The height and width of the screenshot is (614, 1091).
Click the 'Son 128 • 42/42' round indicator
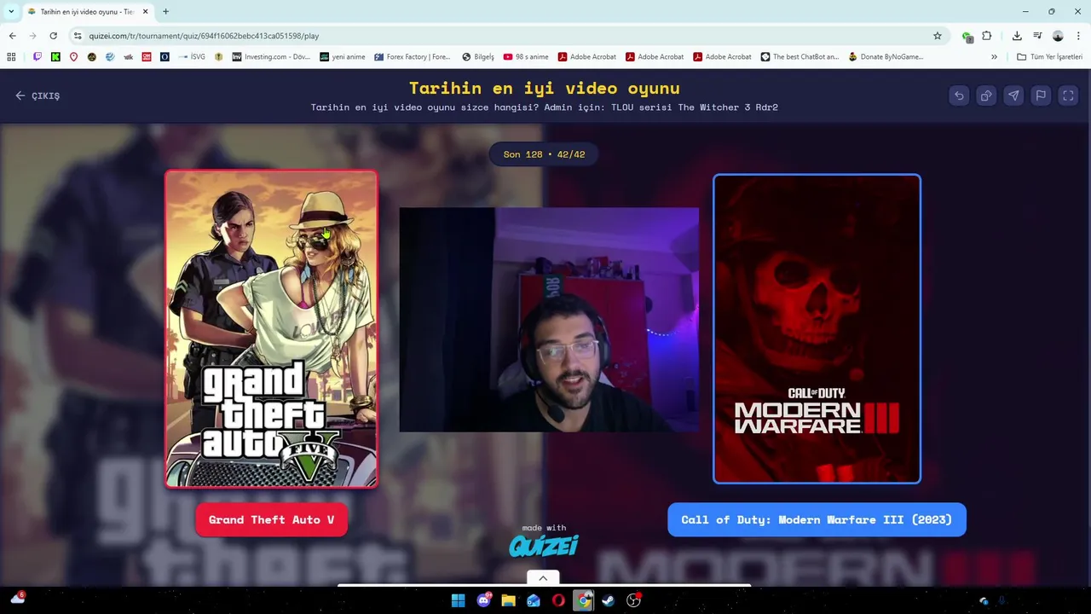tap(544, 154)
